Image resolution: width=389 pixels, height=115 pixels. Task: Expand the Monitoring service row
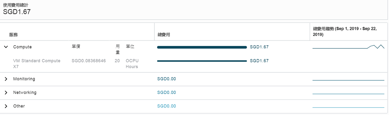(x=6, y=79)
